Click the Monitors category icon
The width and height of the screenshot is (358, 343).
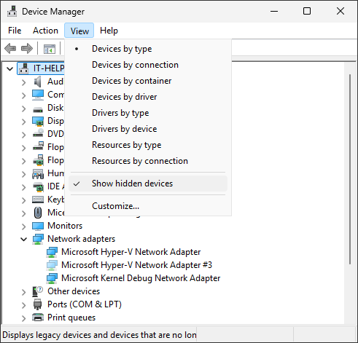pyautogui.click(x=38, y=226)
